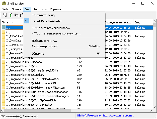Select row 'HideMy.name VPN\system'
Screen dimensions: 157x119
point(77,88)
